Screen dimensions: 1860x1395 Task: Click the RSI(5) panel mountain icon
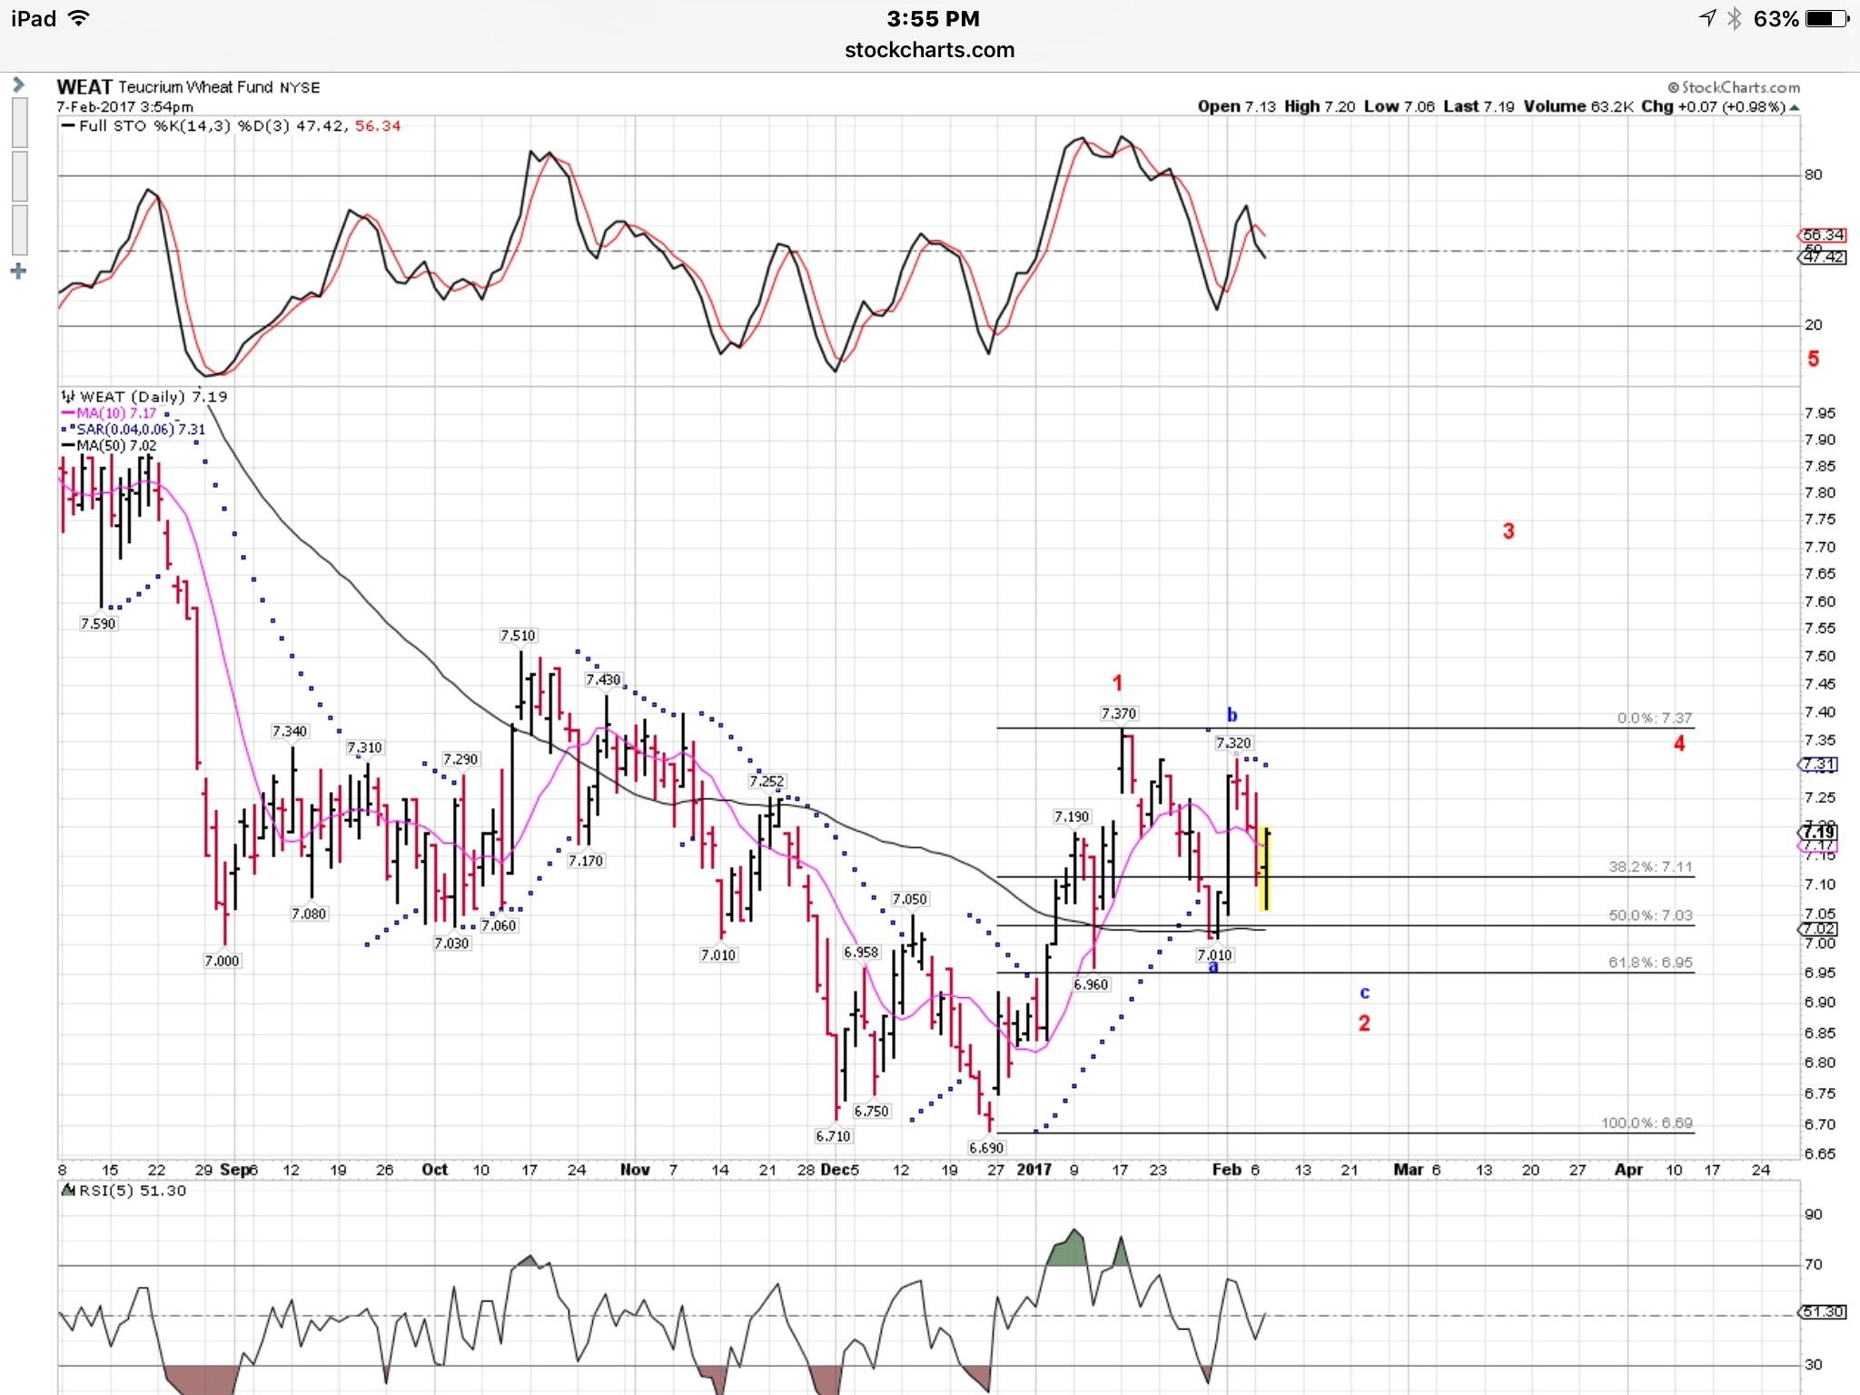(x=68, y=1190)
